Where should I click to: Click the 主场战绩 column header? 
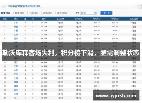(x=60, y=19)
